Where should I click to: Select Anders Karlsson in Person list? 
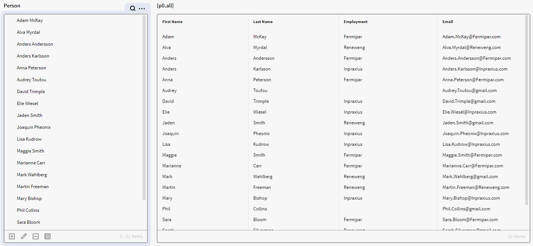pos(33,56)
